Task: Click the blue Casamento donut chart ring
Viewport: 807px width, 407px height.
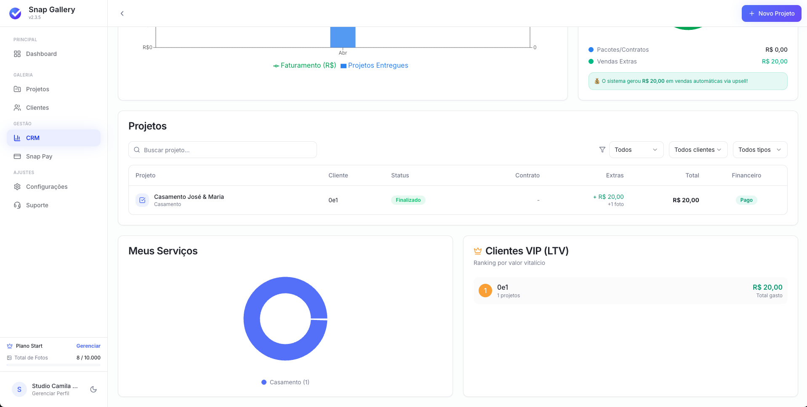Action: click(x=253, y=319)
